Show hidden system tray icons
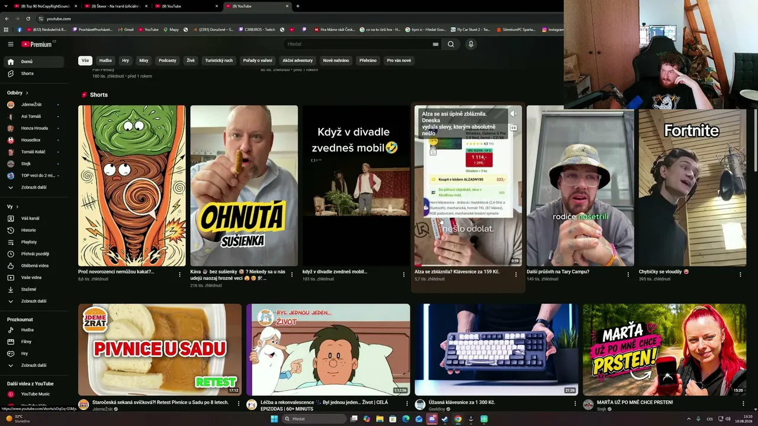The height and width of the screenshot is (426, 758). point(689,419)
